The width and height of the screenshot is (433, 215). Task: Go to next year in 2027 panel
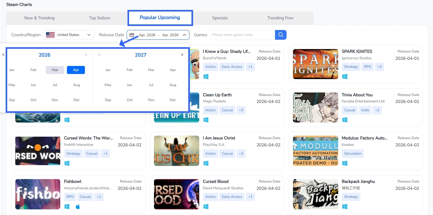[182, 55]
